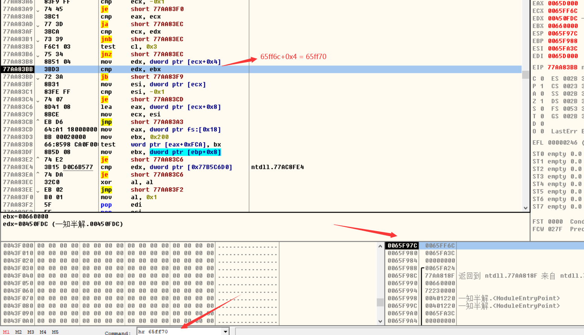
Task: Select dump row address 0043F000
Action: point(18,245)
